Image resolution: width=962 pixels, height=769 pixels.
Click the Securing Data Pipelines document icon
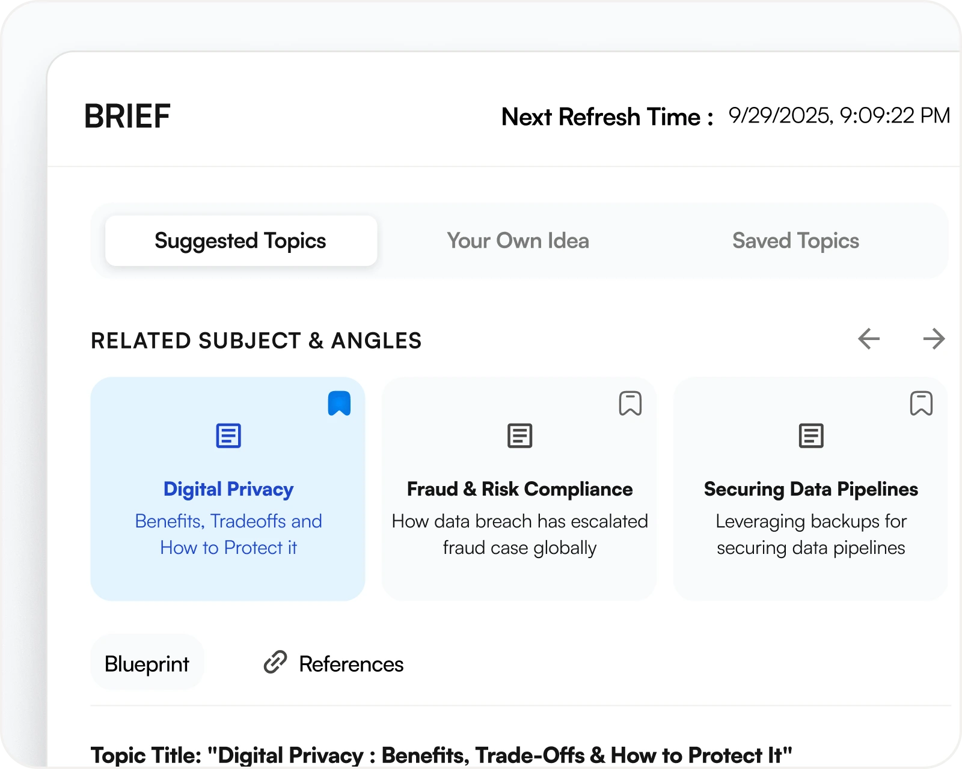pyautogui.click(x=810, y=436)
